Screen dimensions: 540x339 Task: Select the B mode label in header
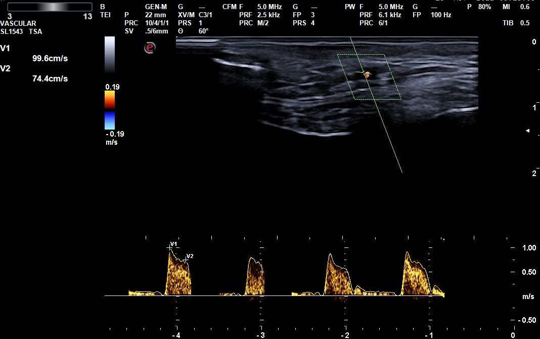(103, 7)
